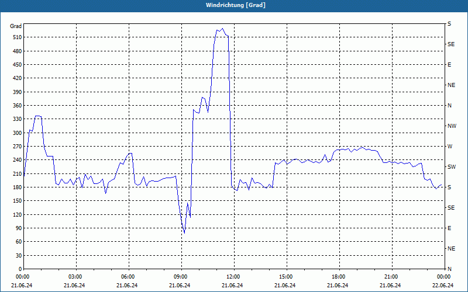
Task: Select the 12:00 time label
Action: 233,277
